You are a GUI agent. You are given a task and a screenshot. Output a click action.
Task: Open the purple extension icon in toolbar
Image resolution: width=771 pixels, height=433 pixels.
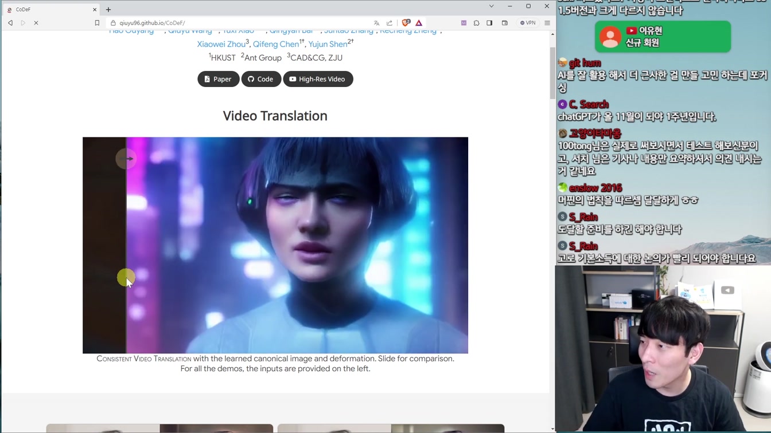[x=464, y=23]
